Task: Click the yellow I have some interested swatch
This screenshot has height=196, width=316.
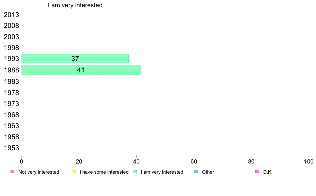Action: click(x=74, y=172)
